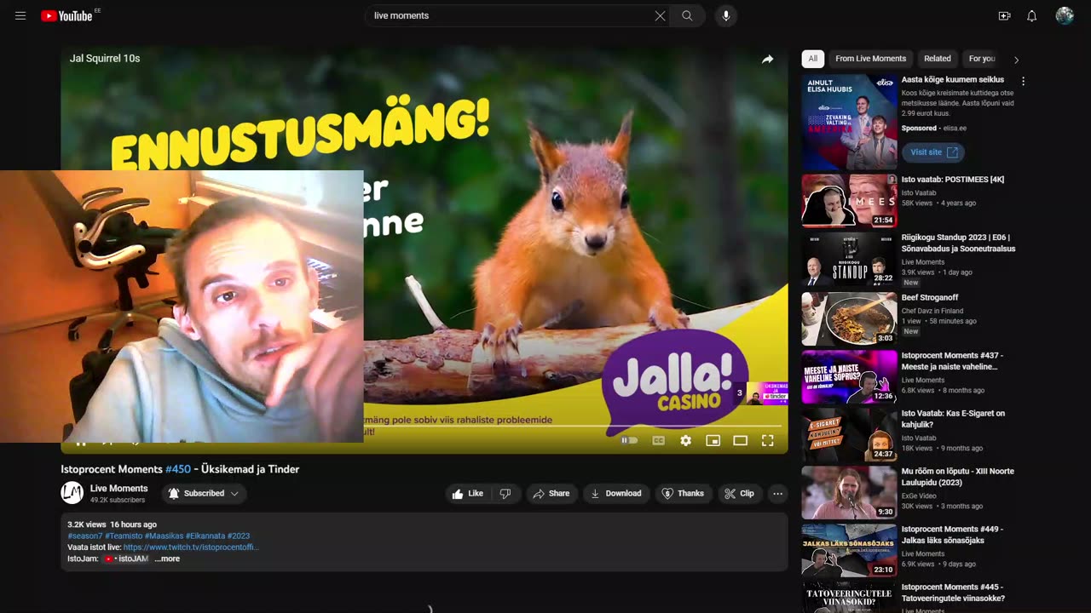Screen dimensions: 1091x613
Task: Expand the Subscribed notification dropdown
Action: tap(204, 493)
